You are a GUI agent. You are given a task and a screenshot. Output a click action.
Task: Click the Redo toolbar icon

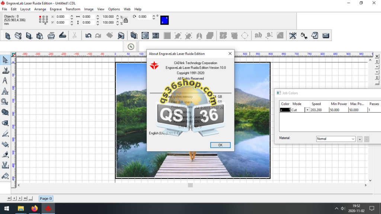pyautogui.click(x=98, y=36)
